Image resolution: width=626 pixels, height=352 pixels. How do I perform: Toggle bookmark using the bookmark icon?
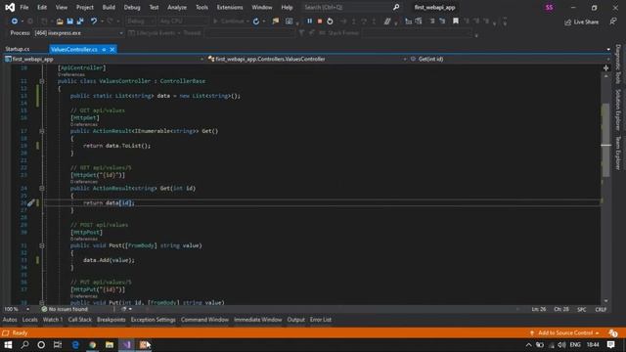point(456,22)
